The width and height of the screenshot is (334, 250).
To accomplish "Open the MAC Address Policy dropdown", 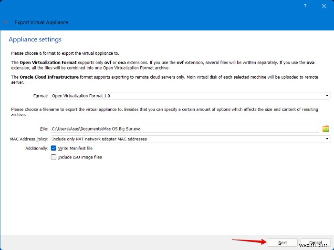I will (x=190, y=139).
